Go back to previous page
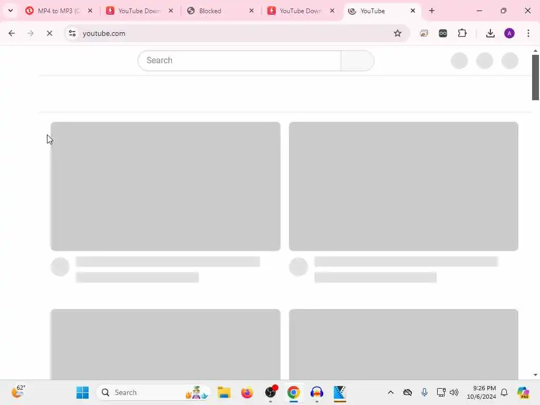Image resolution: width=540 pixels, height=405 pixels. pos(12,33)
